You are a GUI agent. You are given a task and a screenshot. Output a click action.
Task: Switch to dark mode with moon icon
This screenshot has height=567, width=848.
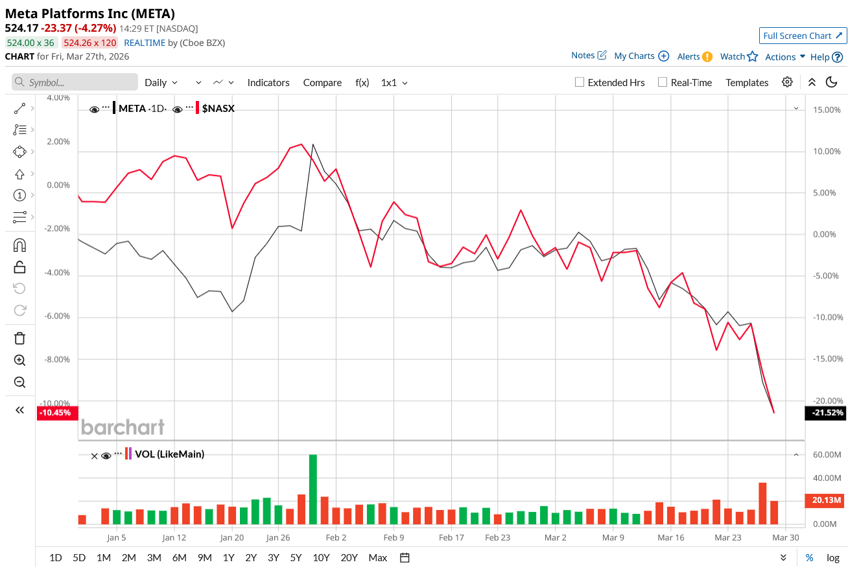pyautogui.click(x=831, y=82)
